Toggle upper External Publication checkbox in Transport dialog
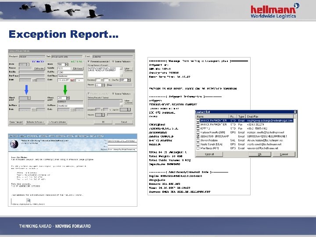Screen dimensions: 316x237 click(x=113, y=61)
